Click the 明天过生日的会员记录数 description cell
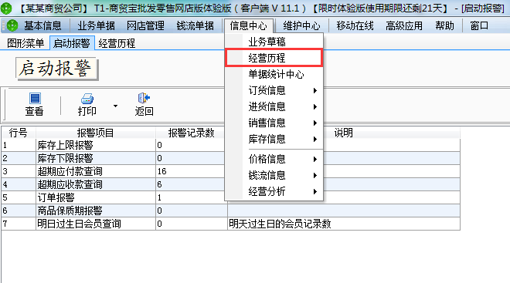Screen dimensions: 510x283 (343, 224)
